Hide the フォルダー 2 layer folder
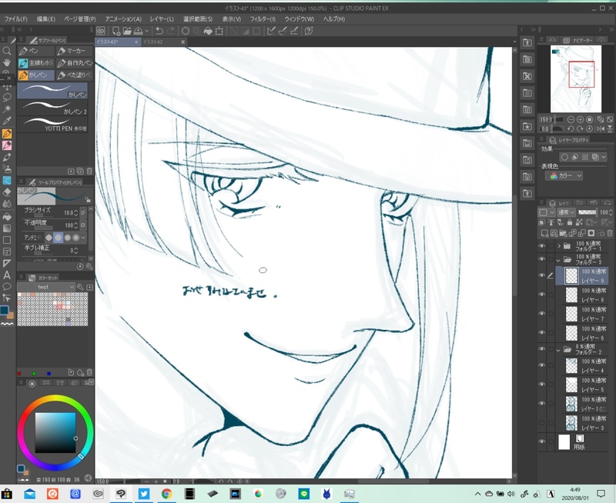This screenshot has height=503, width=616. pyautogui.click(x=542, y=349)
